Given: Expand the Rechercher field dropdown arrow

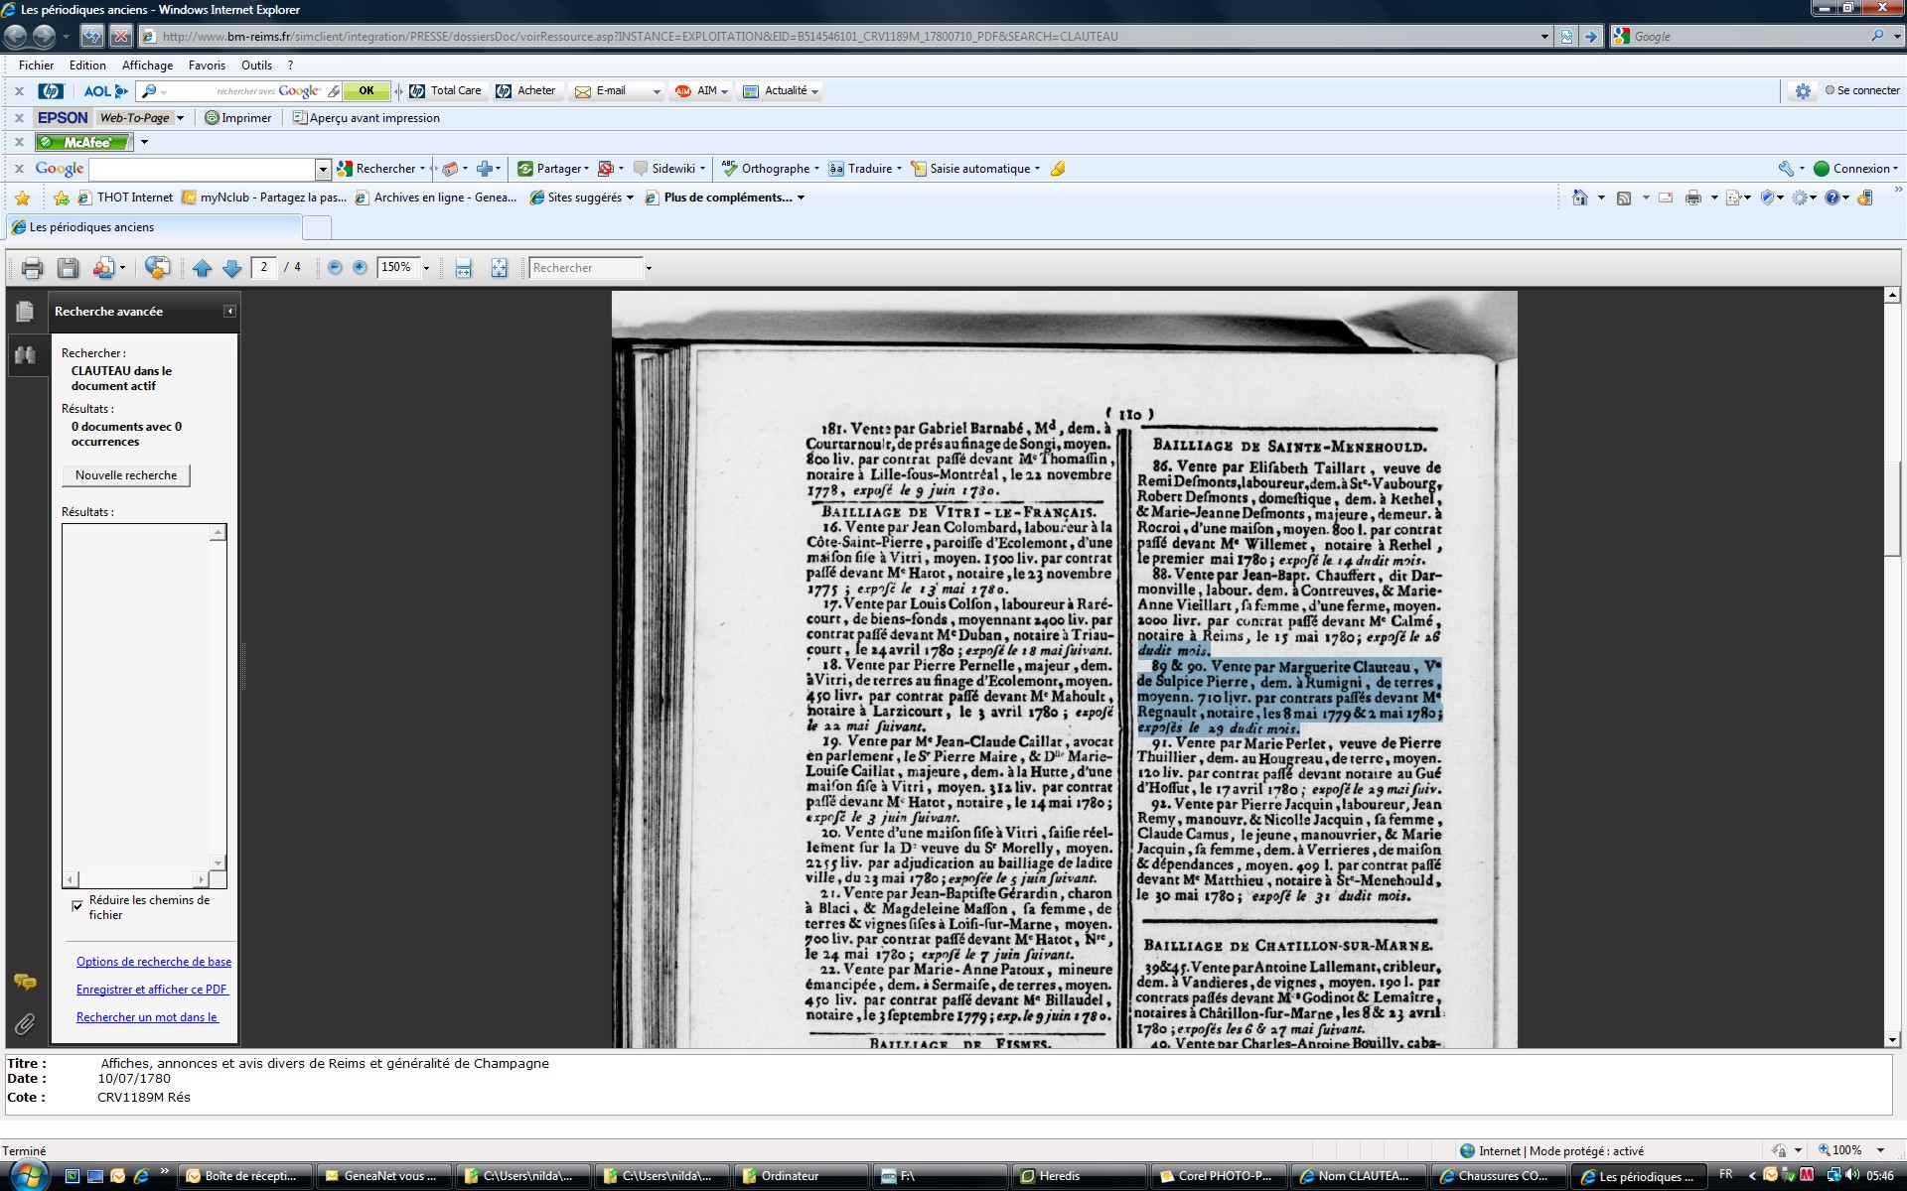Looking at the screenshot, I should coord(649,268).
